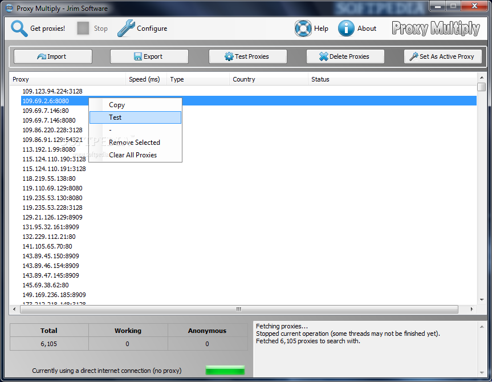The width and height of the screenshot is (492, 382).
Task: Select proxy 113.192.1.99:8080
Action: pos(49,150)
